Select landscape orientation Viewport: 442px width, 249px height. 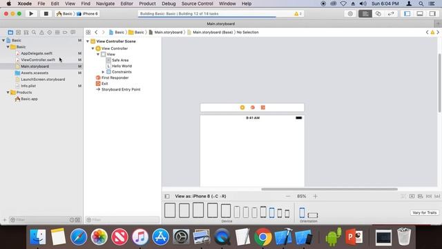click(313, 215)
